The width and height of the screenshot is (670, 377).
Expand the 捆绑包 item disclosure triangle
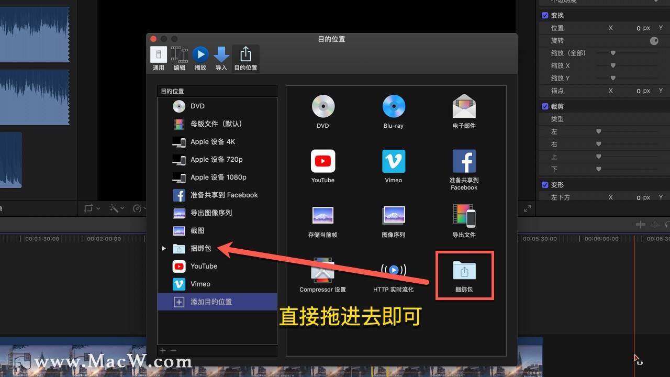pyautogui.click(x=164, y=248)
